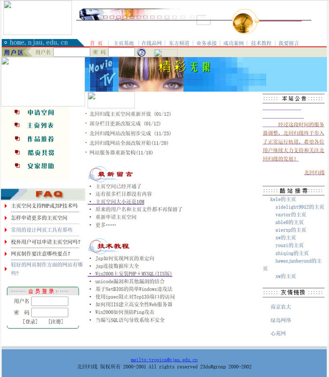Focus the 用户名 field in the top user bar
This screenshot has width=329, height=377.
[71, 52]
